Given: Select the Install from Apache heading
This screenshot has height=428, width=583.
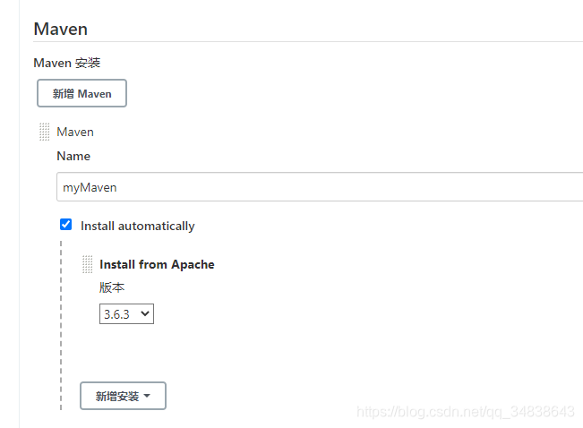Looking at the screenshot, I should [157, 264].
